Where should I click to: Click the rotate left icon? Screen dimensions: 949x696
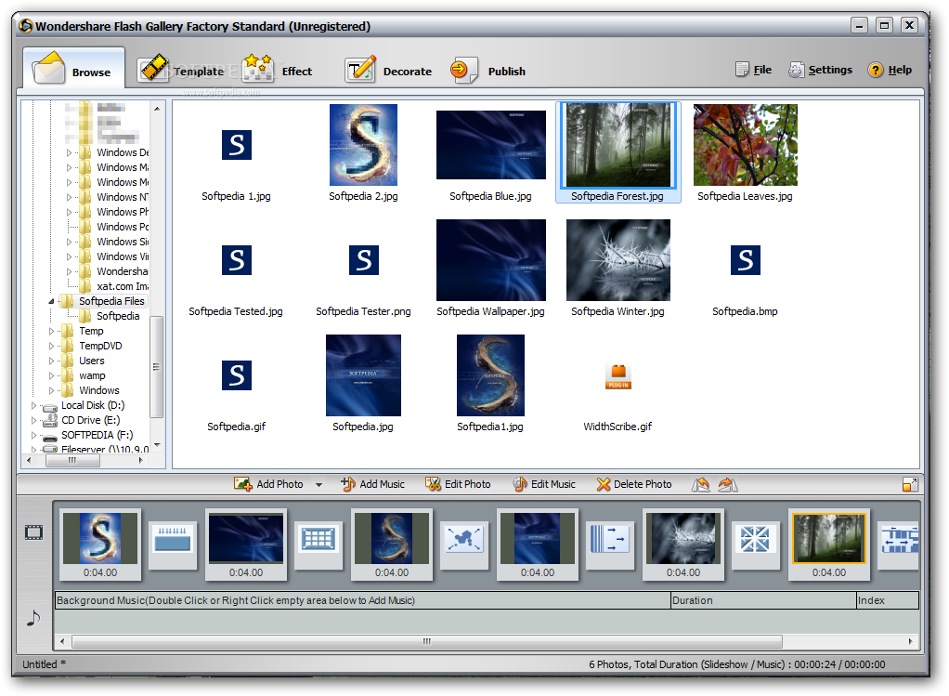(701, 484)
